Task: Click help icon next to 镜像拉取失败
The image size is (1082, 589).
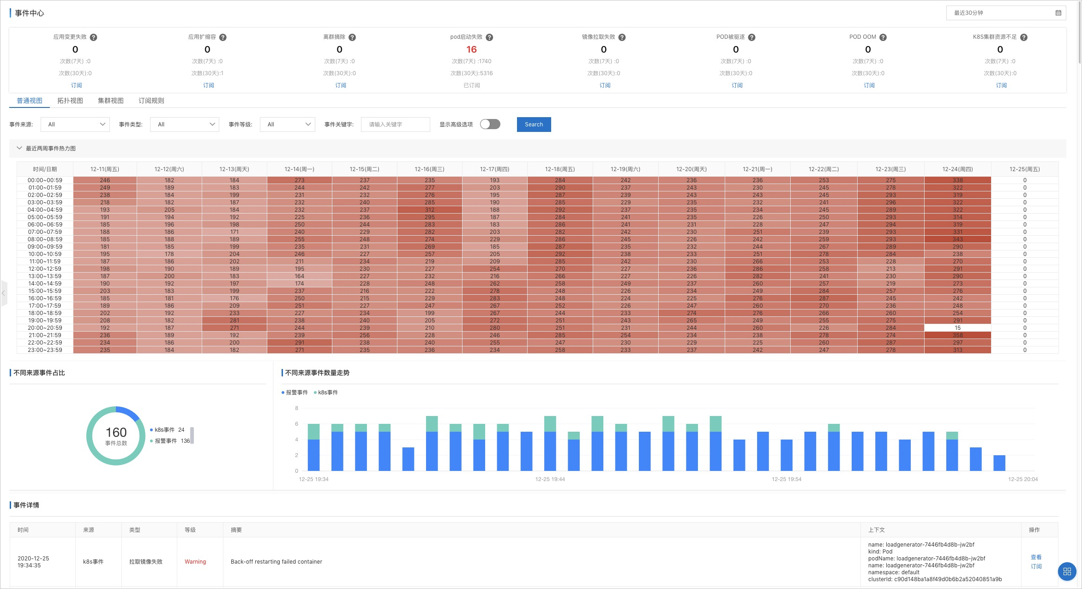Action: pyautogui.click(x=622, y=37)
